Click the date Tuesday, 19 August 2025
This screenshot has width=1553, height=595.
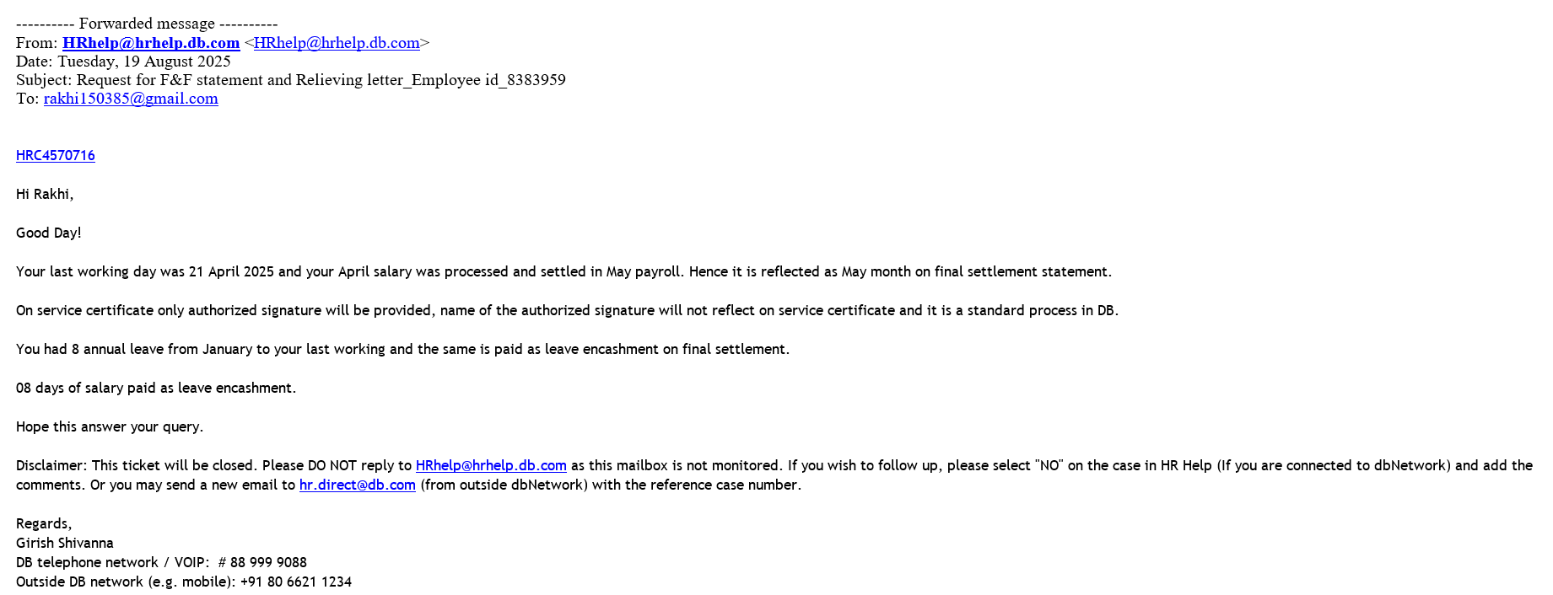point(143,62)
